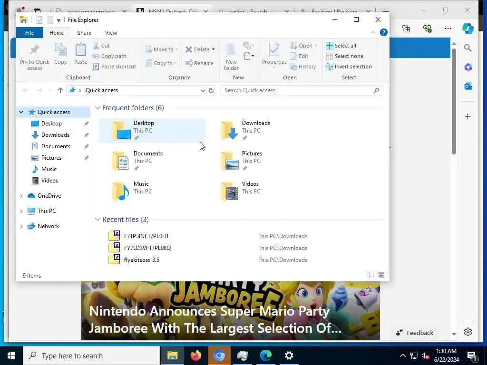Select Desktop in navigation pane
Screen dimensions: 487x365
tap(51, 124)
